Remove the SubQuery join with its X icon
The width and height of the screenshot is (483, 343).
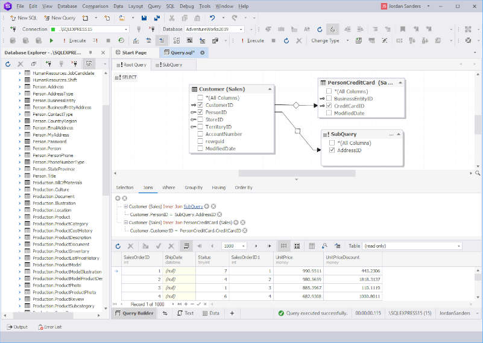[213, 206]
